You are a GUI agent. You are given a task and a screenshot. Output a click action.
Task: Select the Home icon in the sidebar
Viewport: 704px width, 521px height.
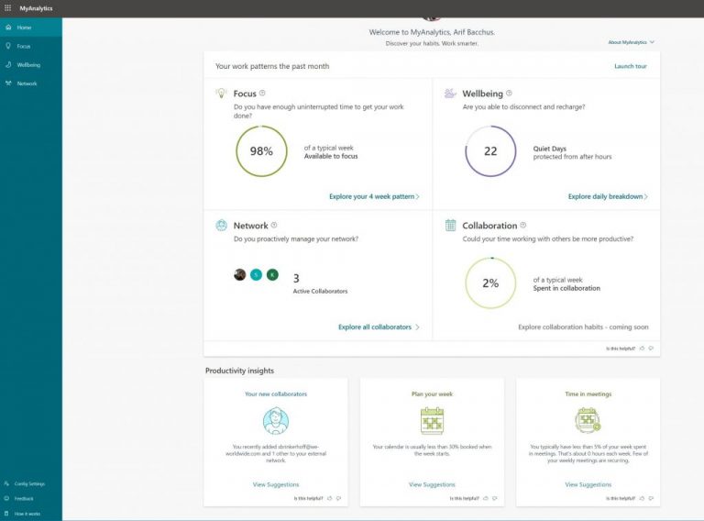(x=8, y=28)
